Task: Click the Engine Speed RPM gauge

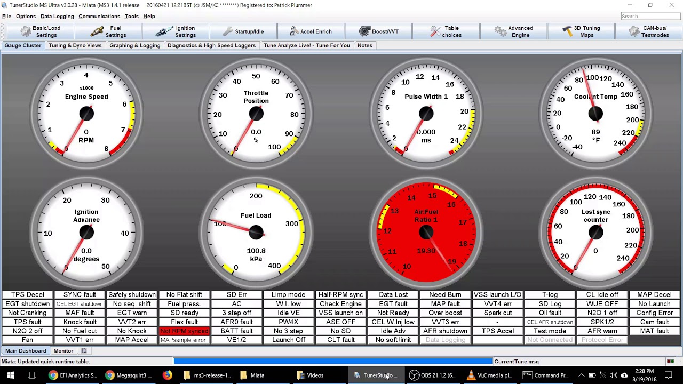Action: point(86,113)
